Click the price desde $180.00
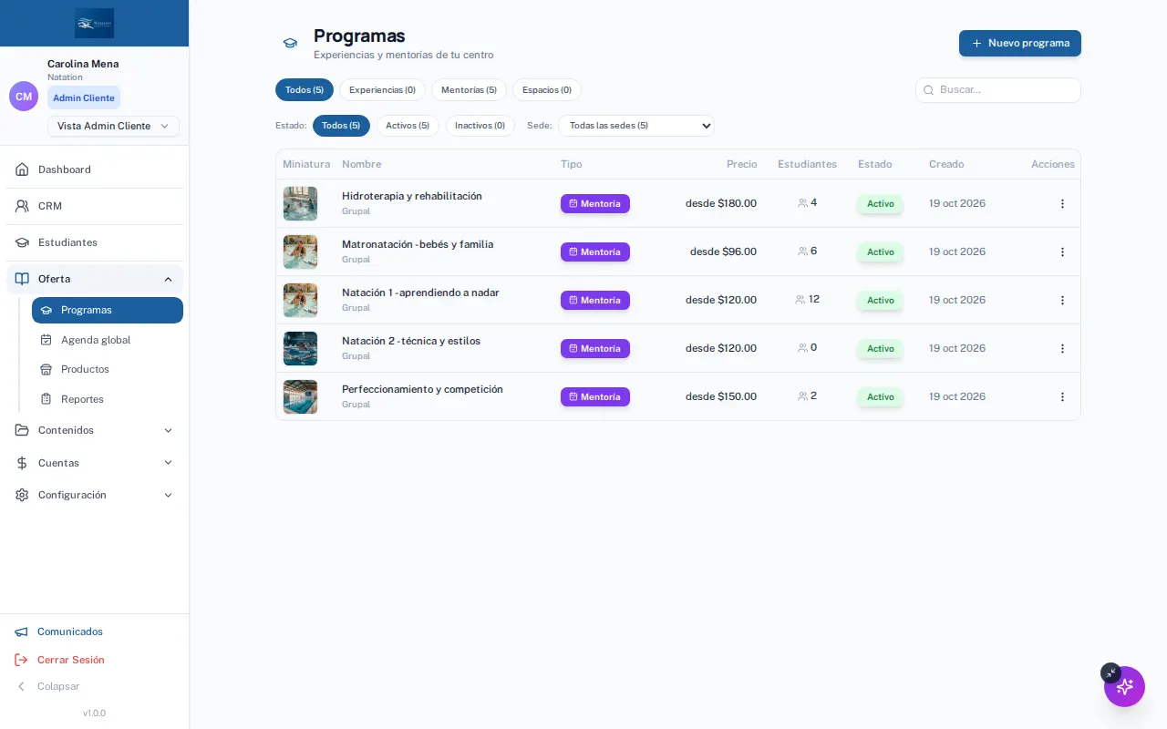1167x729 pixels. click(x=721, y=203)
